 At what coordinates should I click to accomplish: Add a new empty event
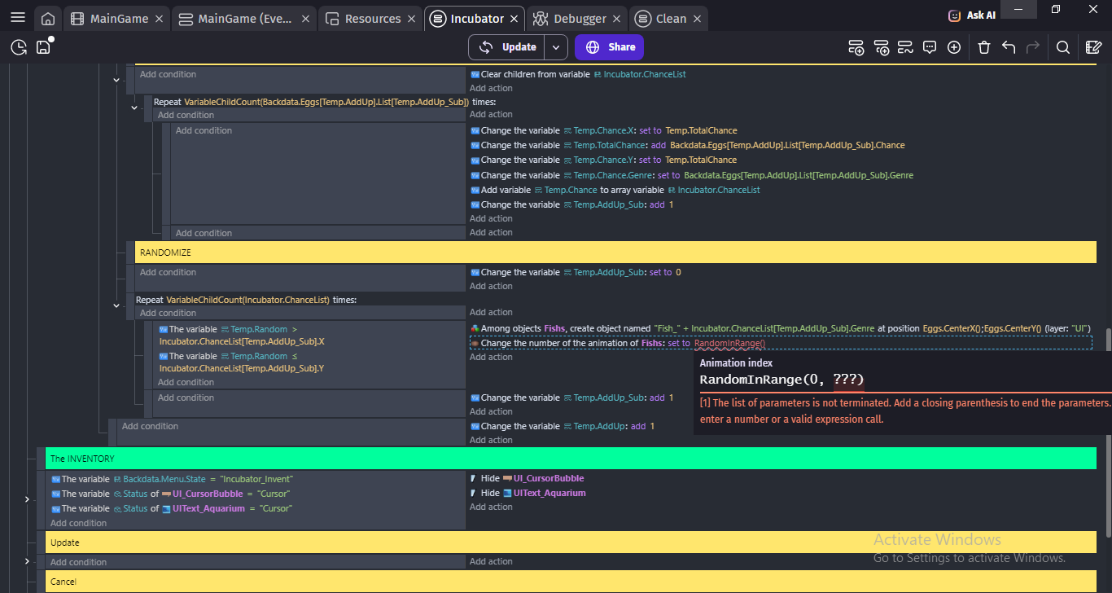click(856, 47)
